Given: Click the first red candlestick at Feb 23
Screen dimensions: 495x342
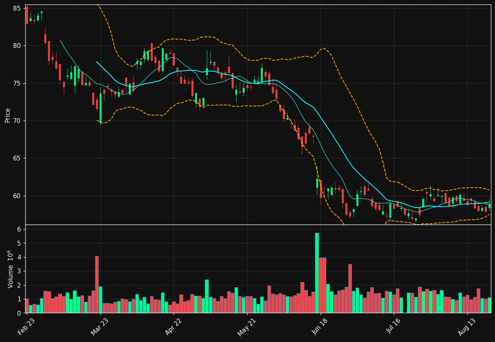Looking at the screenshot, I should point(27,15).
